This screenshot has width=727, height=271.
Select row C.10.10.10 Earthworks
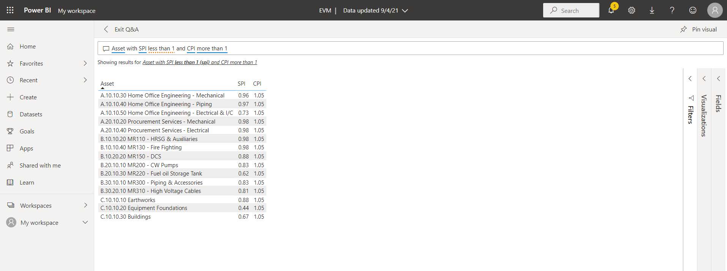point(182,200)
